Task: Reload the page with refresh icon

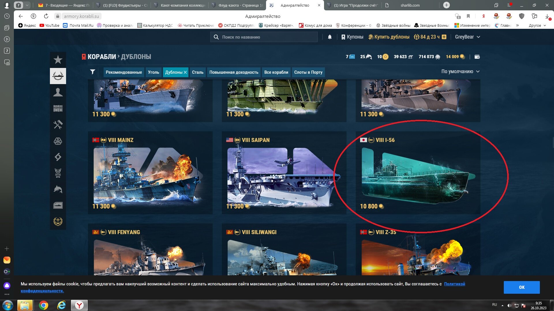Action: tap(46, 16)
